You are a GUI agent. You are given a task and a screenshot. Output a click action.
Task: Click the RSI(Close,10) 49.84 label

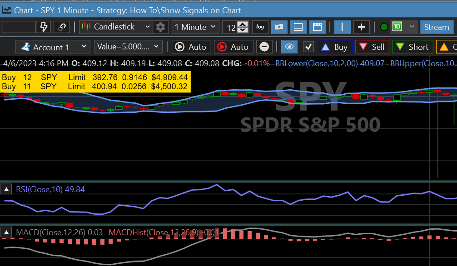[x=50, y=189]
